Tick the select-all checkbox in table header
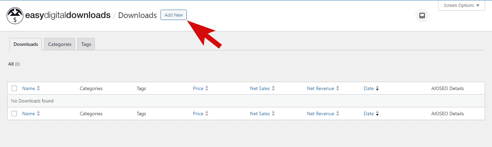Viewport: 492px width, 147px height. click(x=14, y=88)
